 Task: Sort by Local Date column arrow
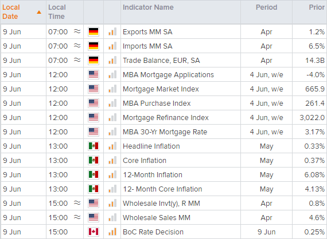click(x=39, y=12)
